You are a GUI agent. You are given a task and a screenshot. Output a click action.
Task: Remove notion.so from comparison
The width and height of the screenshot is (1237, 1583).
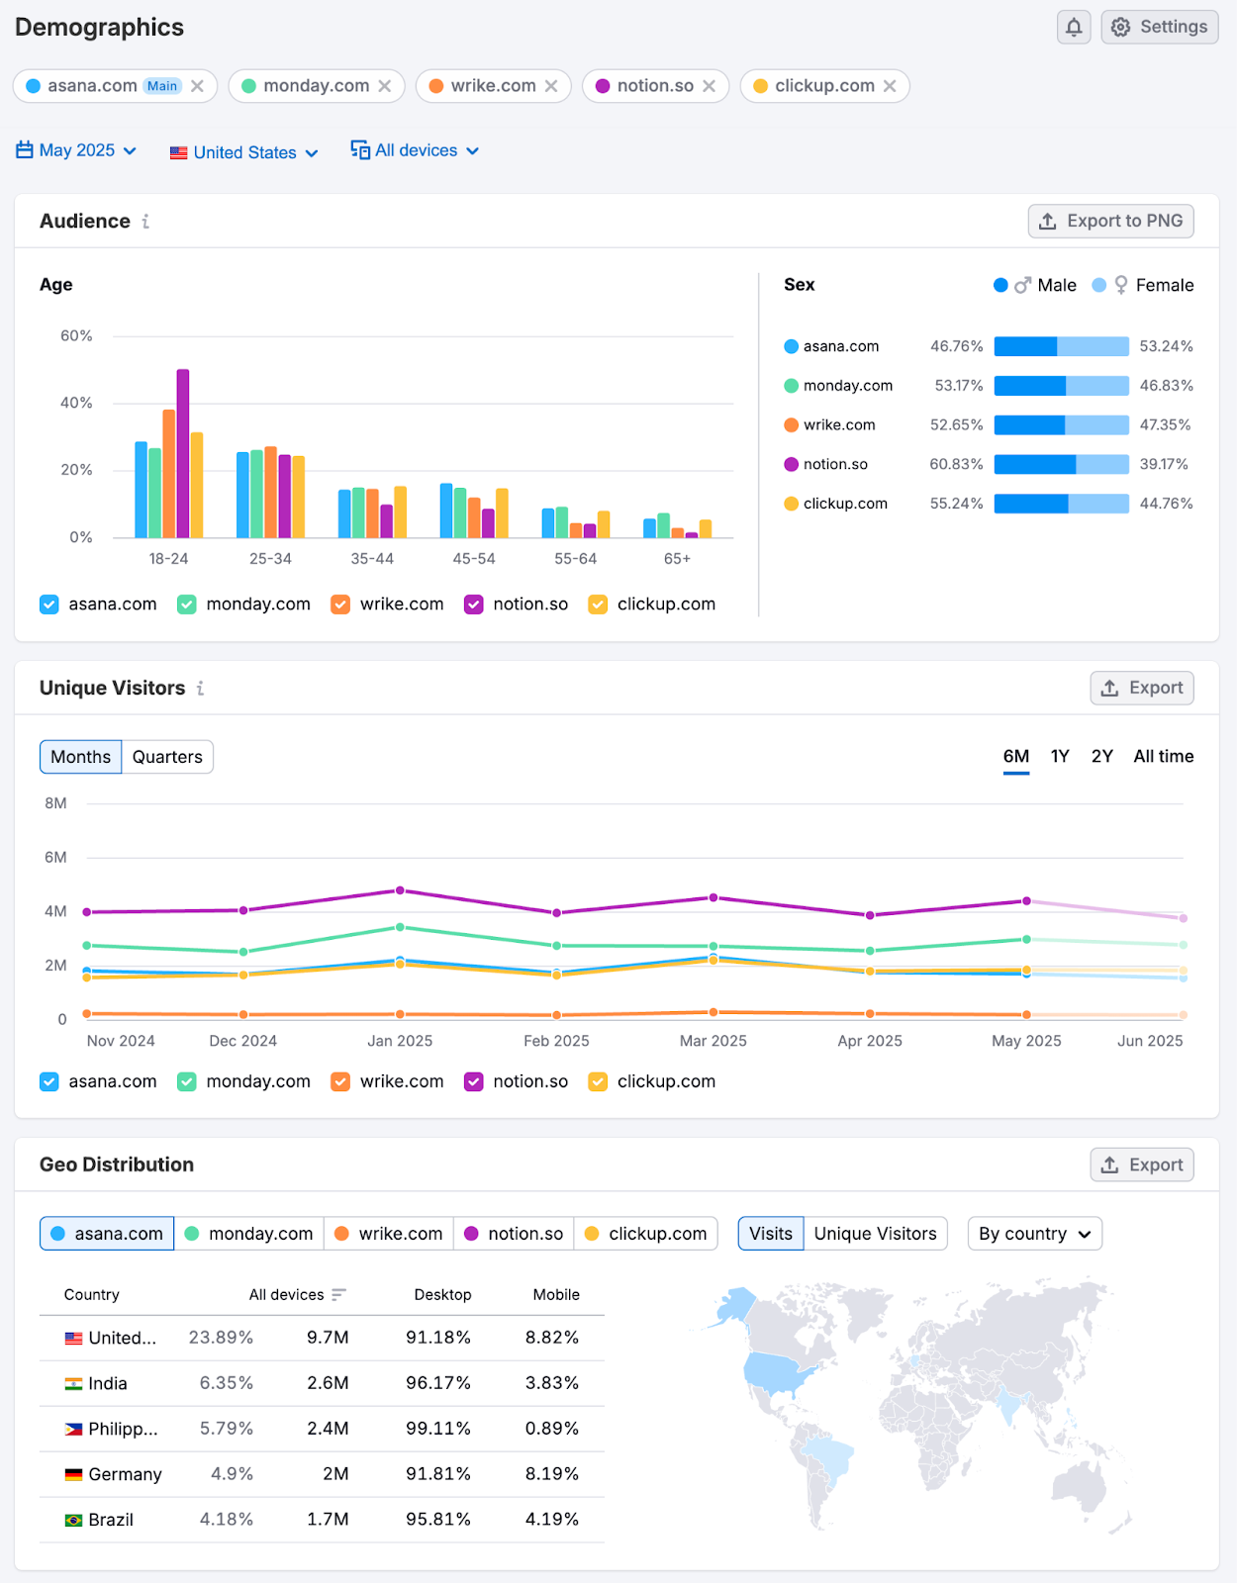(710, 86)
